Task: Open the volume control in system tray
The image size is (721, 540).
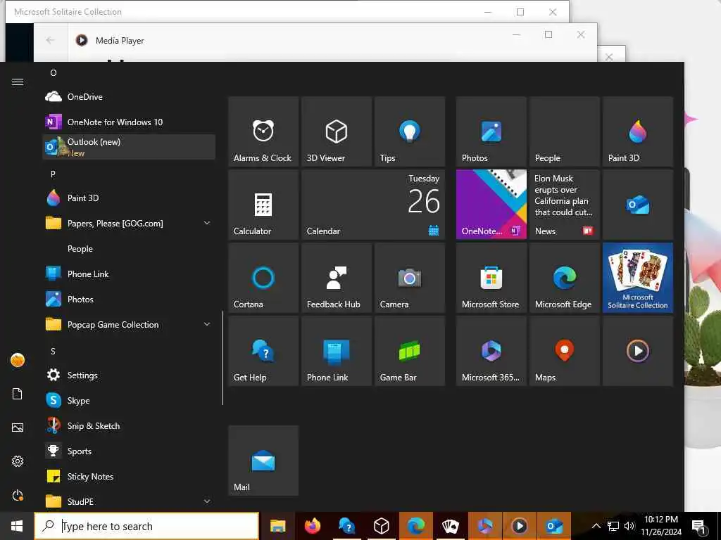Action: pos(629,526)
